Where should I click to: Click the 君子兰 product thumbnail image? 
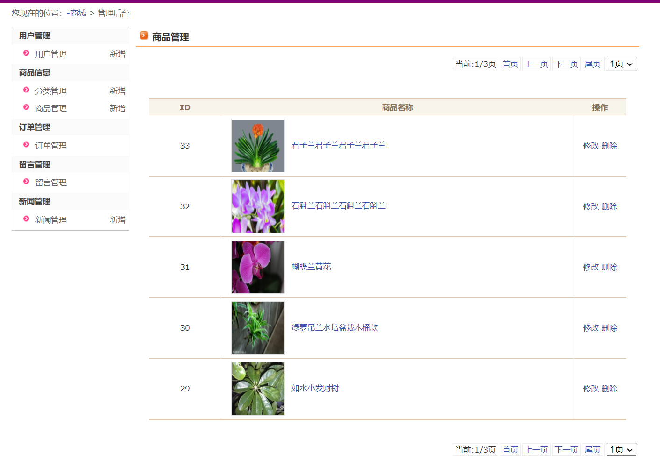click(258, 146)
